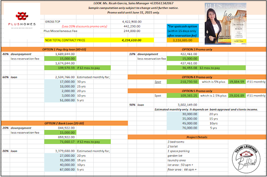This screenshot has width=267, height=177.
Task: Select the red 'Less 10% discounts promo only' cell
Action: tap(84, 26)
